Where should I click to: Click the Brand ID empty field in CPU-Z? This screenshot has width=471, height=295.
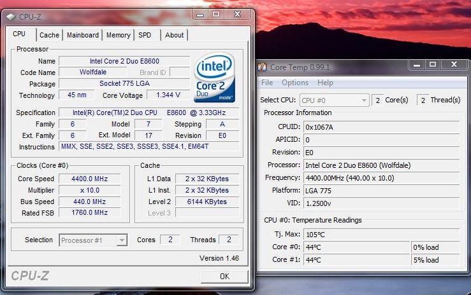pos(180,72)
